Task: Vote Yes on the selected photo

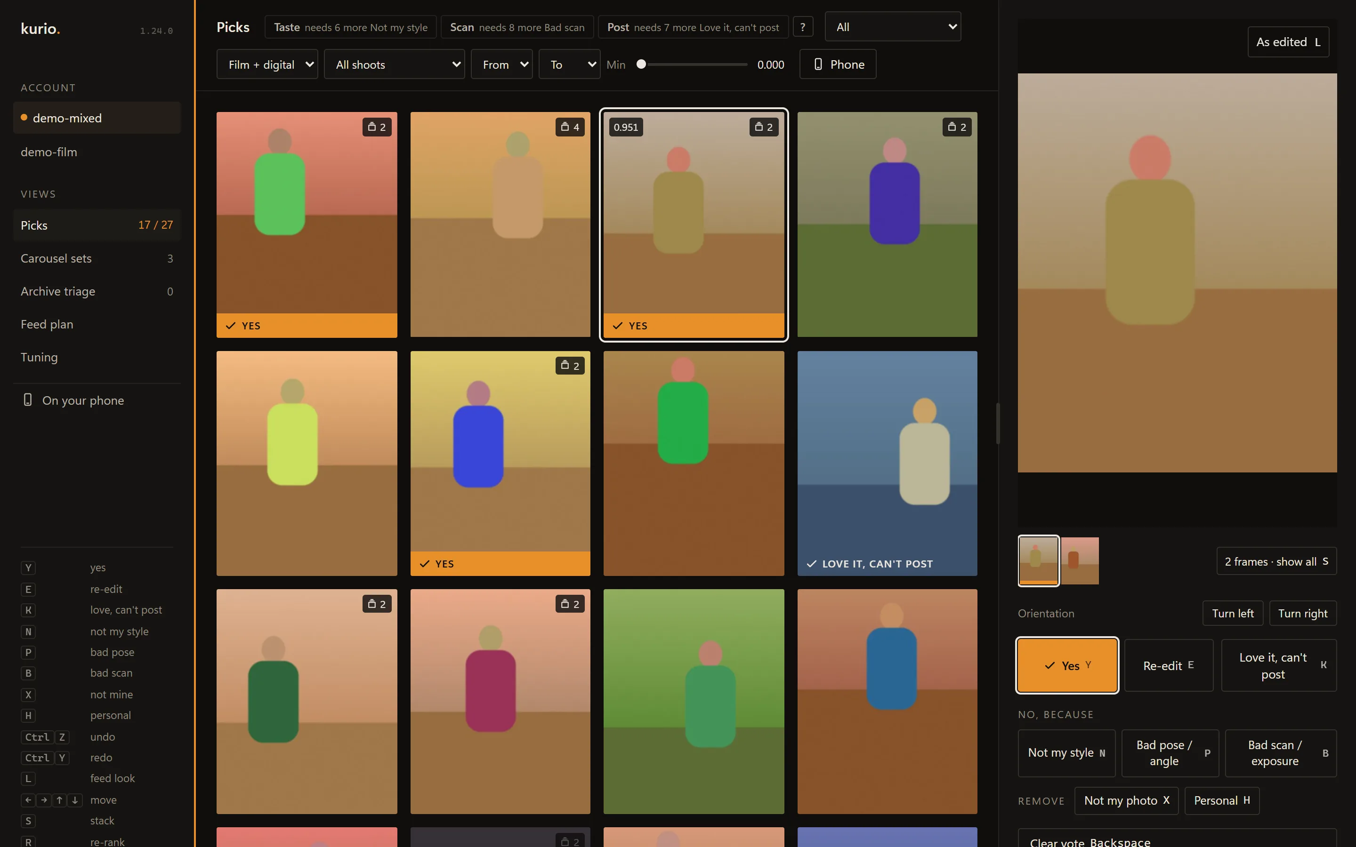Action: 1067,665
